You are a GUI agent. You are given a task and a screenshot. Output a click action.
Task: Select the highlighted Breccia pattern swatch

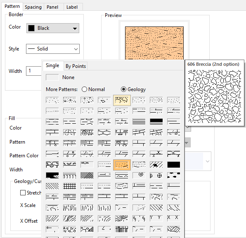[x=122, y=100]
